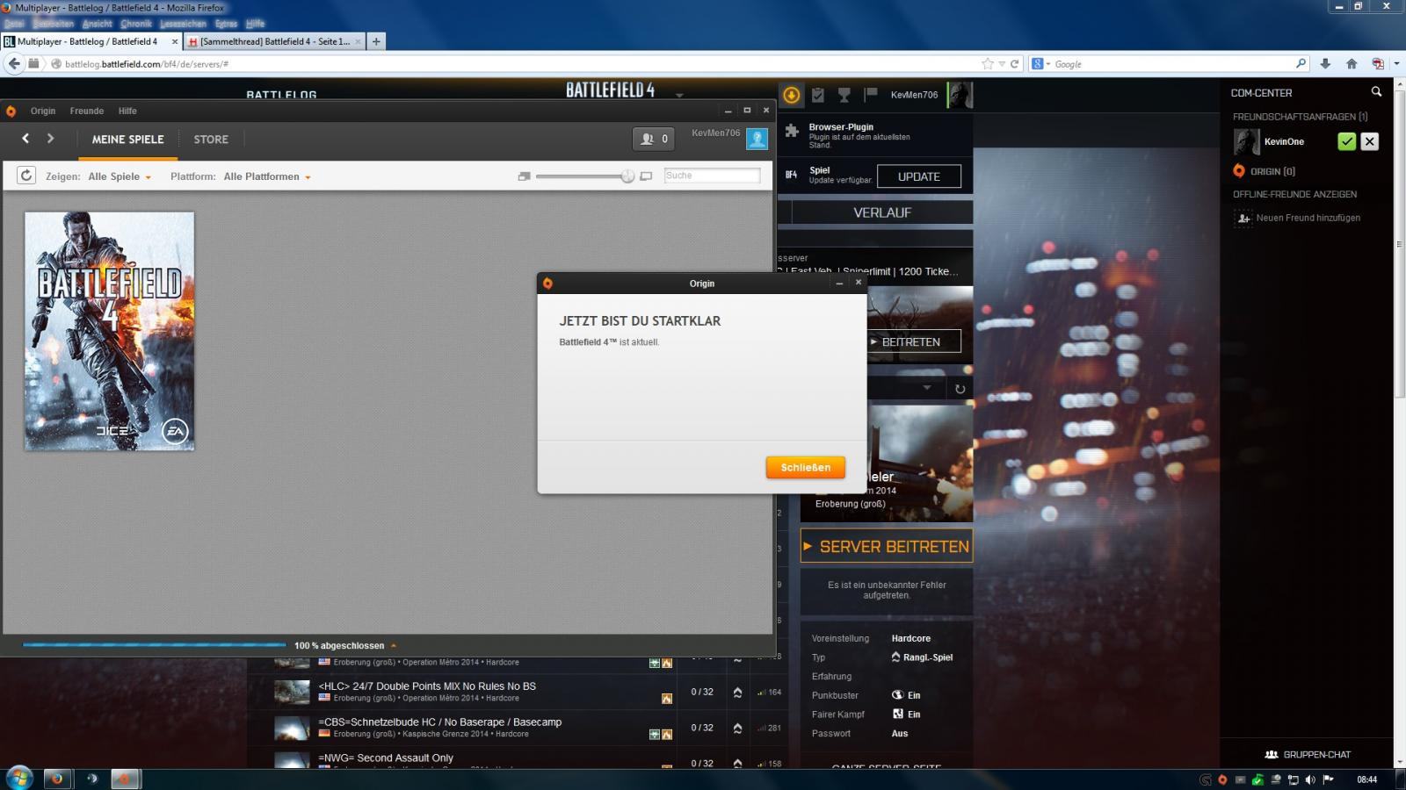Open the Freunde menu in Origin
The image size is (1406, 790).
tap(87, 111)
